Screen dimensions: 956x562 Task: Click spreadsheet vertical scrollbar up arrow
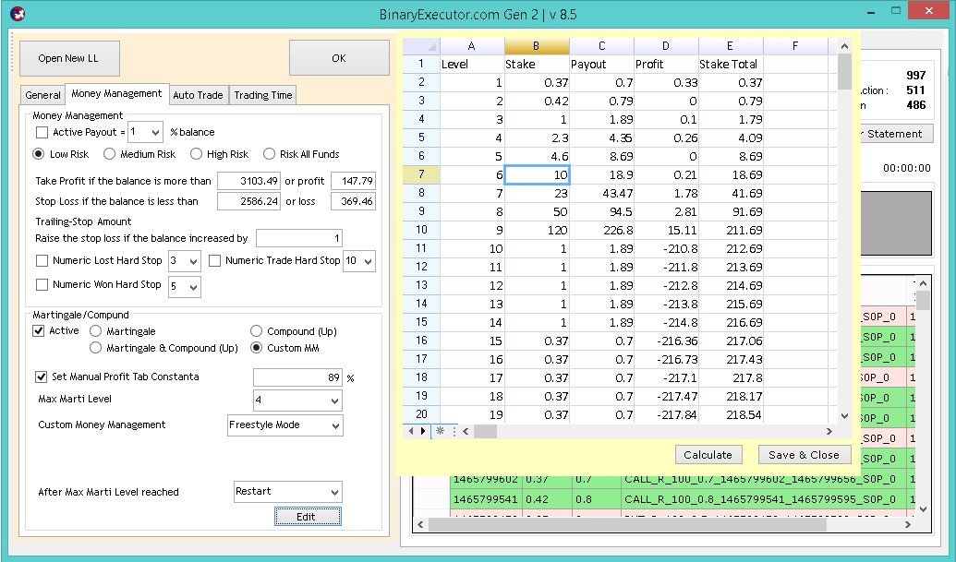pyautogui.click(x=844, y=46)
